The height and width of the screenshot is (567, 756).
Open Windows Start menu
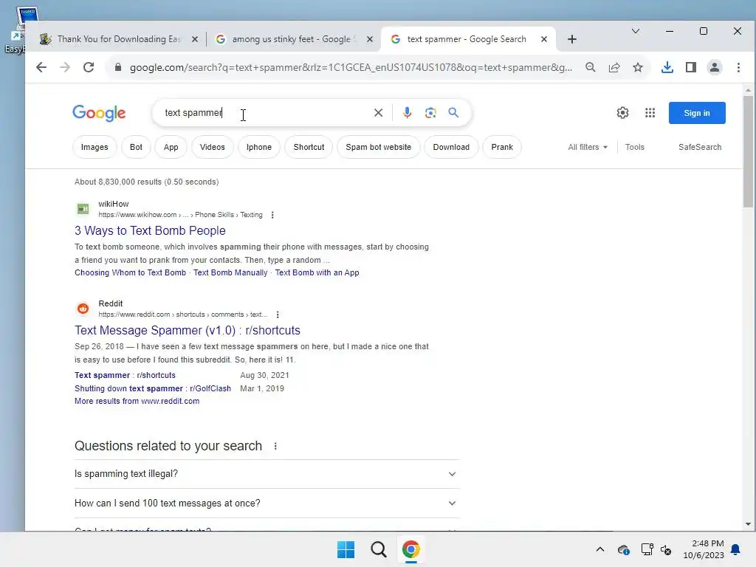(346, 549)
